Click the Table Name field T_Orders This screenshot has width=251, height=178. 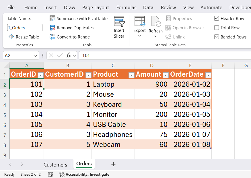(25, 28)
